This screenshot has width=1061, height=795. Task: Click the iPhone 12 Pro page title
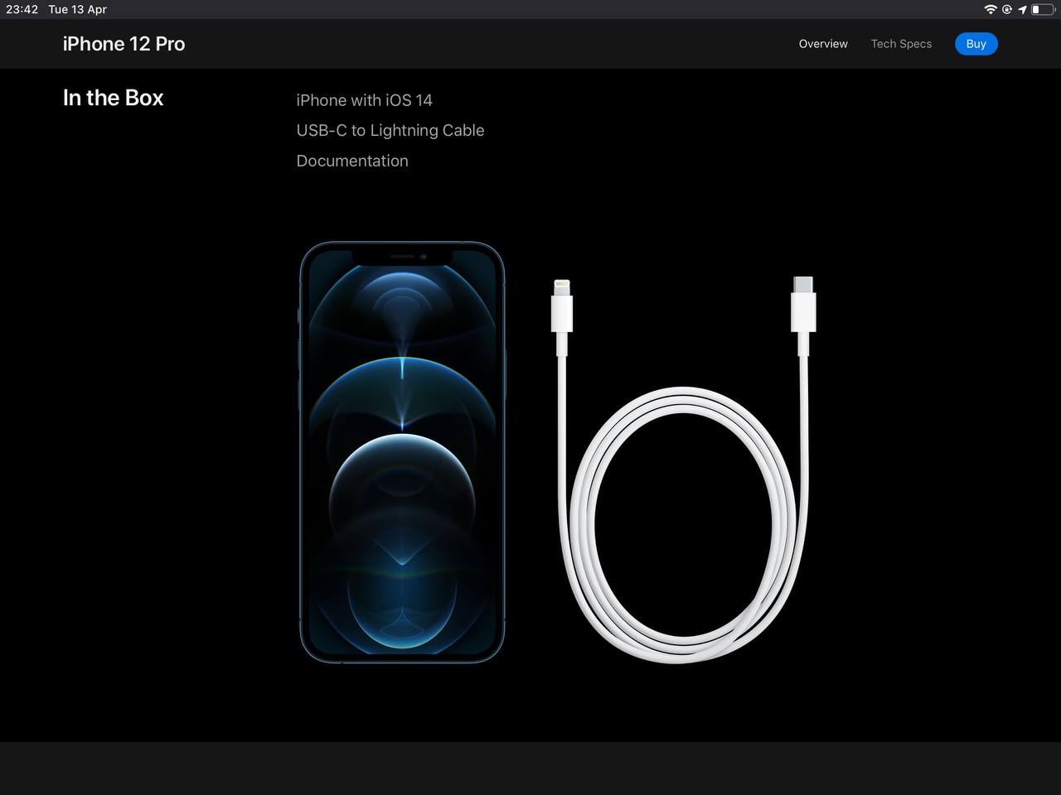point(124,44)
